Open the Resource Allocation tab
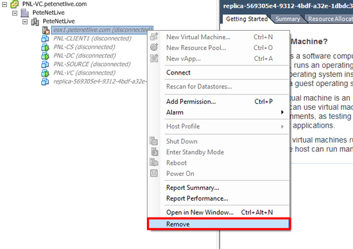 tap(330, 19)
